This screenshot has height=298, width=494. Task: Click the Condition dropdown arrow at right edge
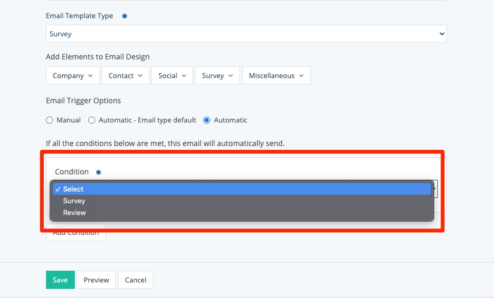[435, 188]
